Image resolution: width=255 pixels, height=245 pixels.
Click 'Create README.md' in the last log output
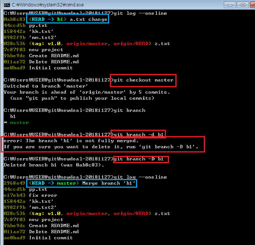54,226
